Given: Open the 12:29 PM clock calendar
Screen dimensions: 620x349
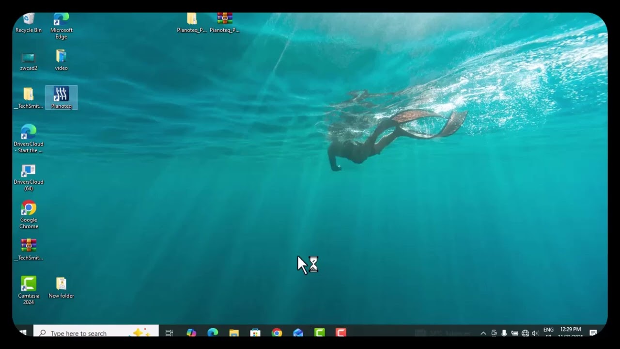Looking at the screenshot, I should (570, 332).
